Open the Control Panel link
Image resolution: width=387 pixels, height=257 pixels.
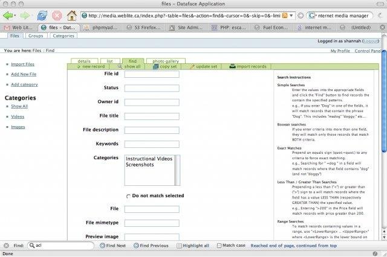(x=368, y=51)
